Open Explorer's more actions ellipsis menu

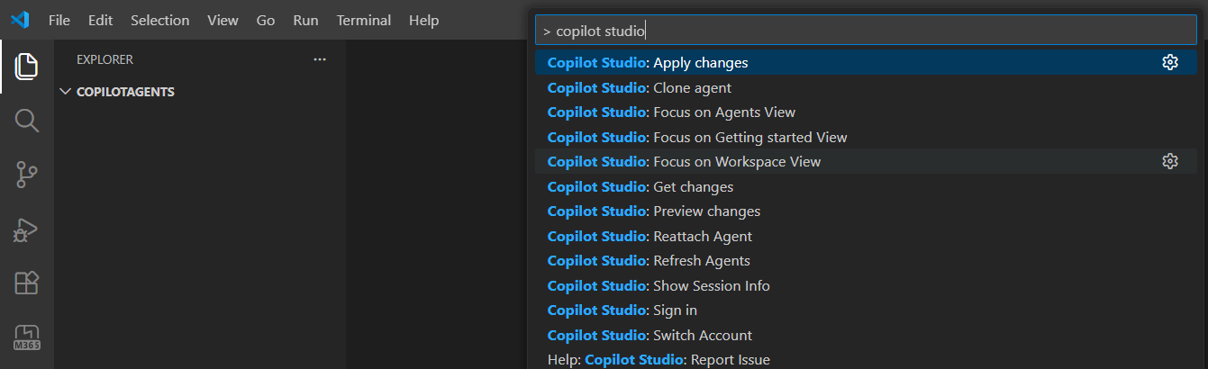(x=319, y=59)
